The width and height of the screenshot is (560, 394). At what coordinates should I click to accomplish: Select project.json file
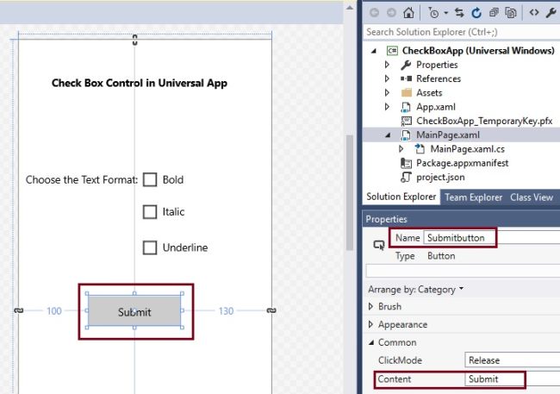click(x=440, y=177)
